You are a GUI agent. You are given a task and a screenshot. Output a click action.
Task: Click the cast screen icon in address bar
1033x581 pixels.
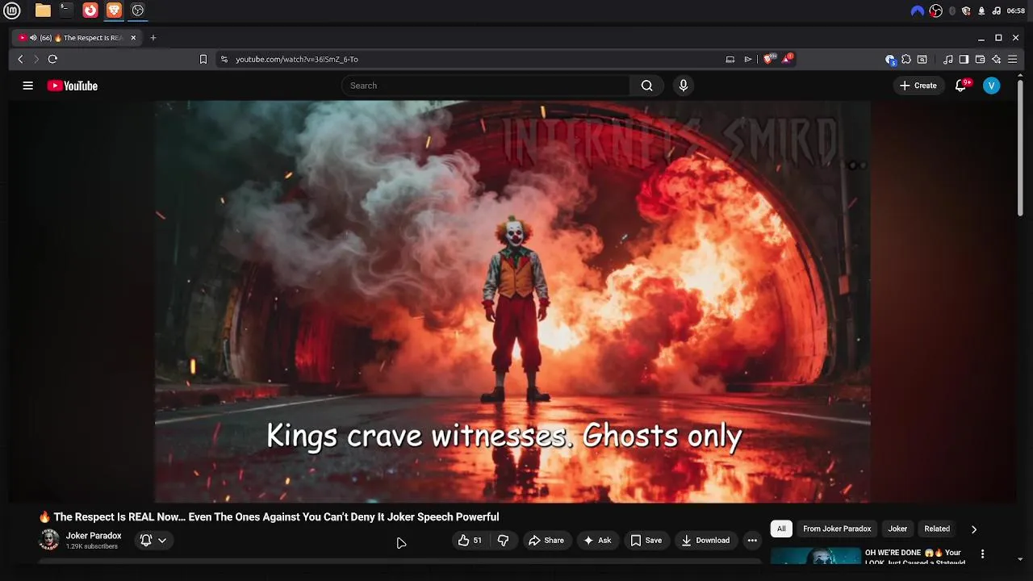pos(730,59)
